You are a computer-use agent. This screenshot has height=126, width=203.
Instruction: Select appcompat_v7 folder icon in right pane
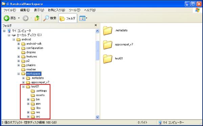[x=108, y=45]
